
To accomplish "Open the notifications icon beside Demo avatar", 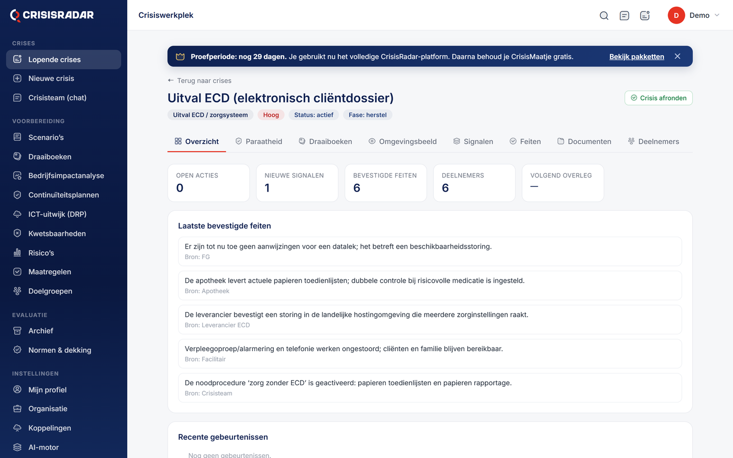I will click(645, 16).
